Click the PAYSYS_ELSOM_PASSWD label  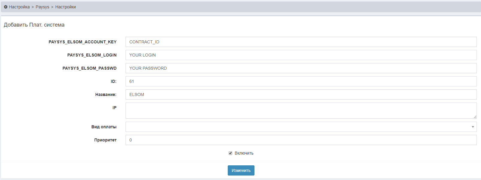pyautogui.click(x=90, y=68)
